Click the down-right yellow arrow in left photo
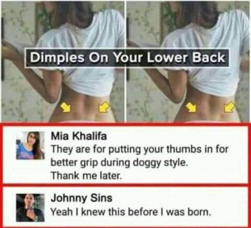The width and height of the screenshot is (251, 228). tap(66, 107)
